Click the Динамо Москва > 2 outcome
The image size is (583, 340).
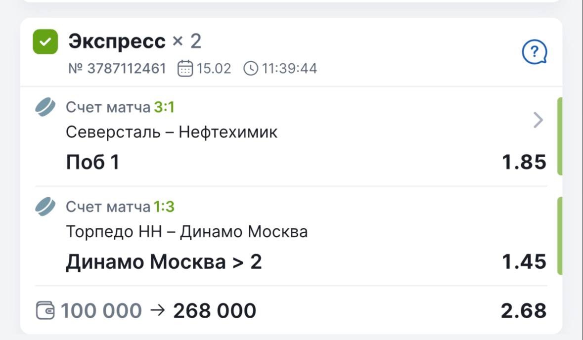164,262
